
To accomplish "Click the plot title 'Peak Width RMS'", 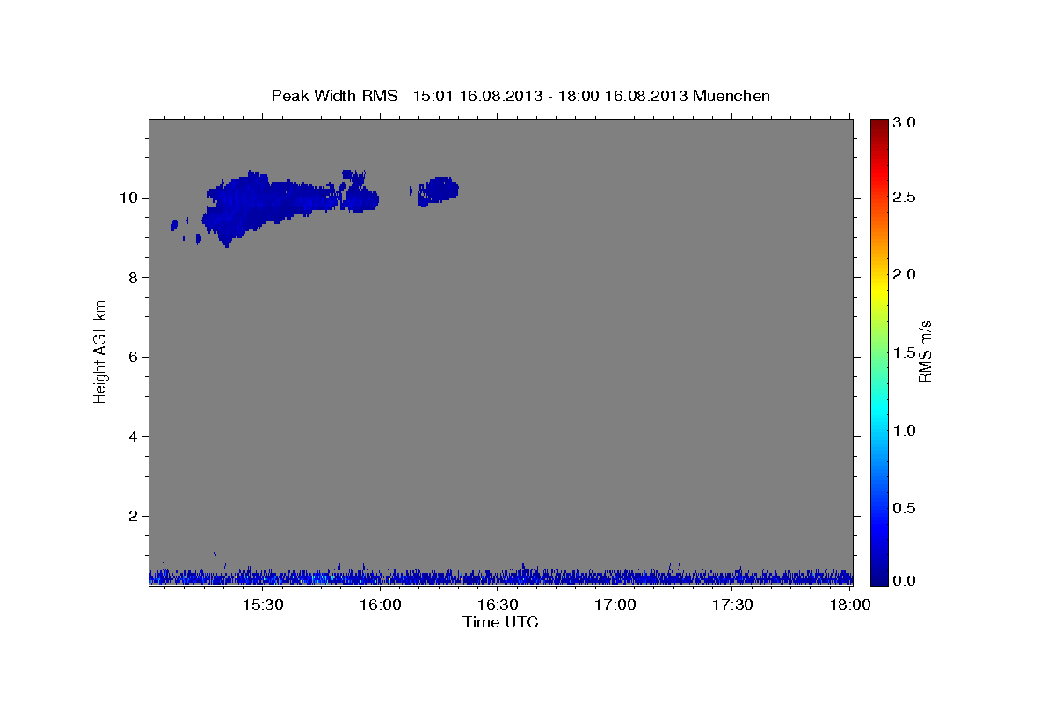I will 334,95.
